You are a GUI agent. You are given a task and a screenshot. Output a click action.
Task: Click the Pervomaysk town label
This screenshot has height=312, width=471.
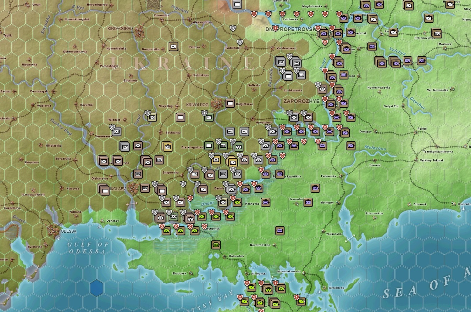point(39,91)
